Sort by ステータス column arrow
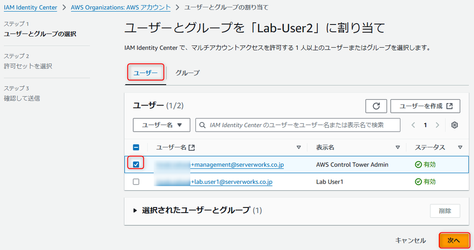 pyautogui.click(x=460, y=147)
